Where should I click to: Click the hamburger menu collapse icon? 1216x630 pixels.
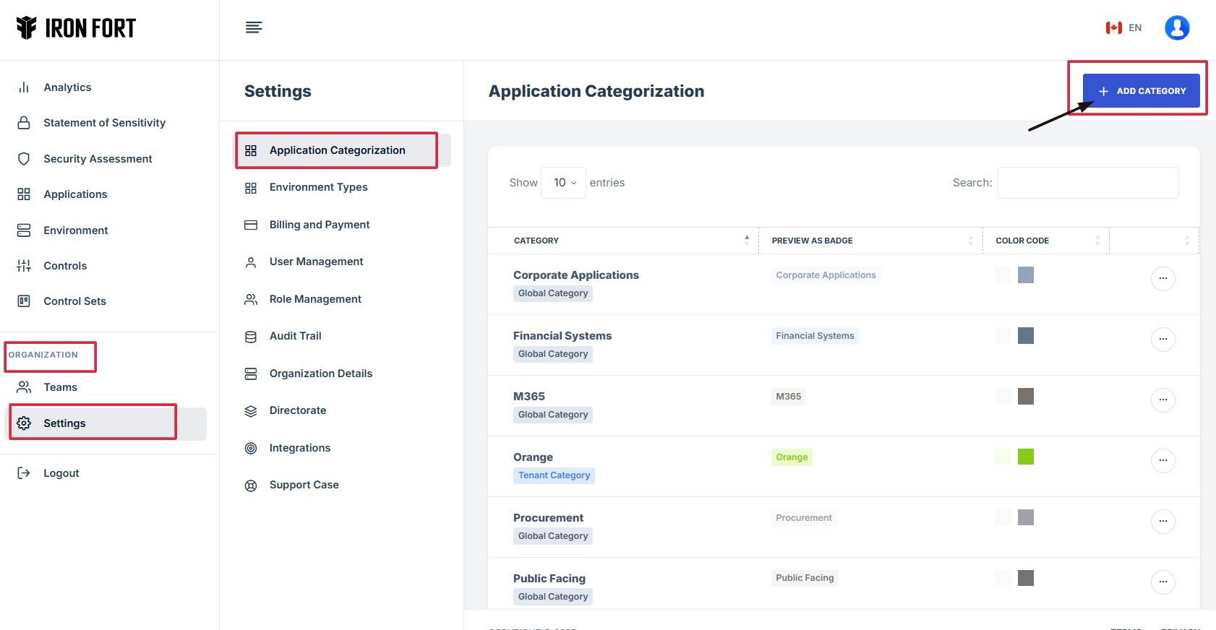tap(253, 27)
